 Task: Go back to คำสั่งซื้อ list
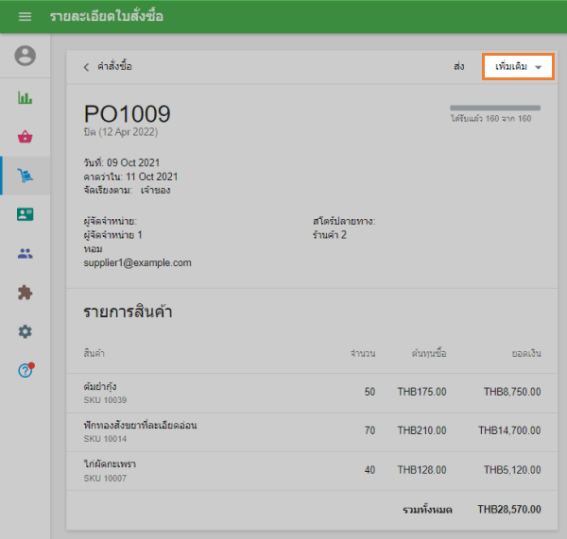[108, 67]
